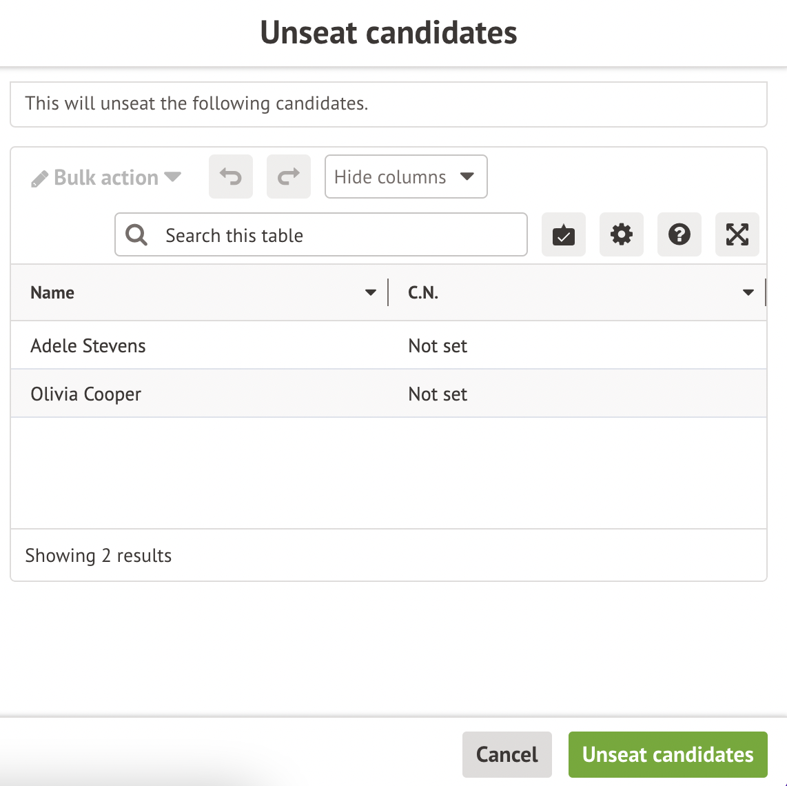Click the C.N. column header
Screen dimensions: 787x786
point(423,293)
